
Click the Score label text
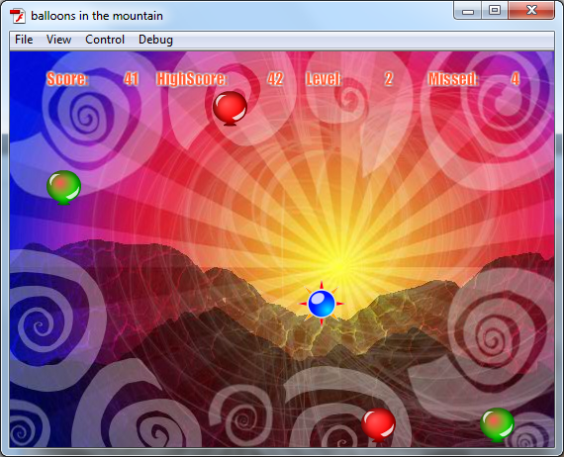click(67, 79)
